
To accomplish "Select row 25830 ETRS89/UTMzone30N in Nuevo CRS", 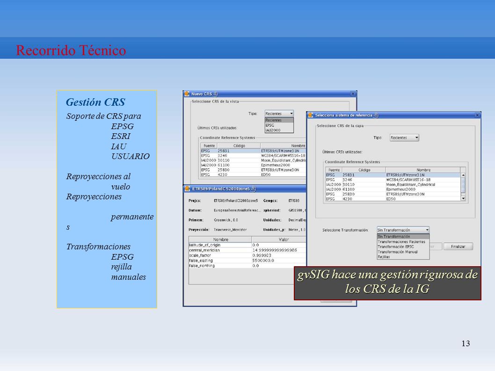I will [254, 169].
